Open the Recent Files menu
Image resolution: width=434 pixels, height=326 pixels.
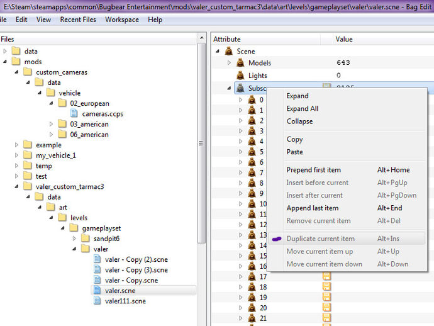tap(78, 20)
